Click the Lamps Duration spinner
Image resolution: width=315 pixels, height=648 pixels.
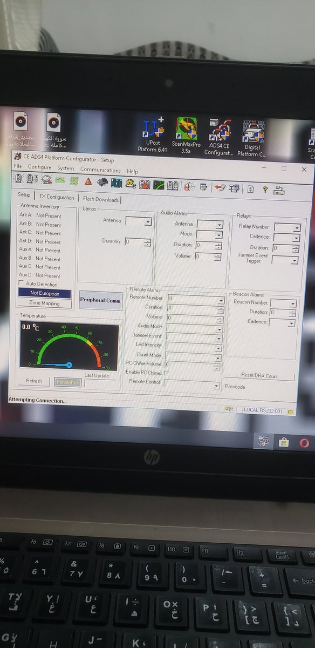147,242
